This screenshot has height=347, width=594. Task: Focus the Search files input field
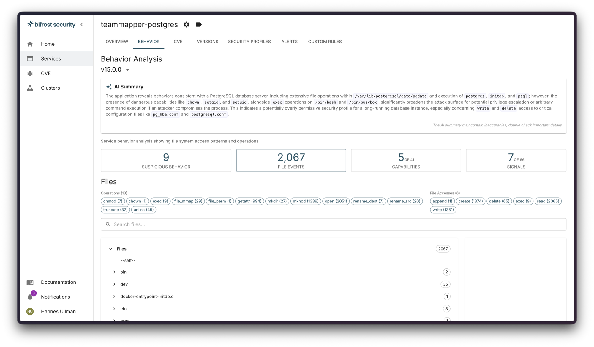[x=334, y=224]
